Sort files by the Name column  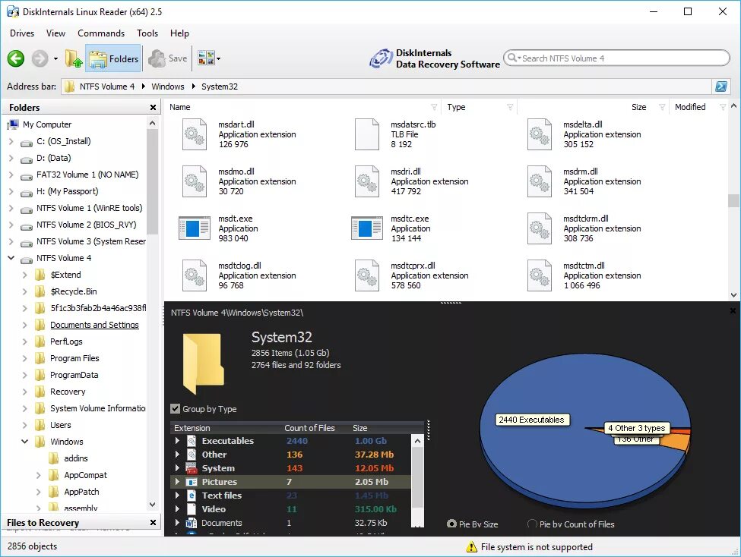(x=180, y=107)
